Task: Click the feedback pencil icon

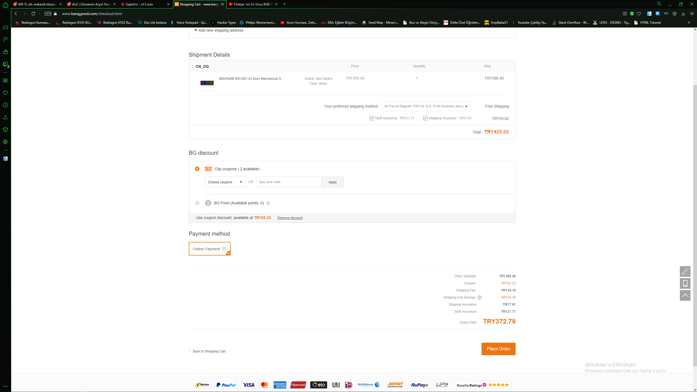Action: click(x=685, y=271)
